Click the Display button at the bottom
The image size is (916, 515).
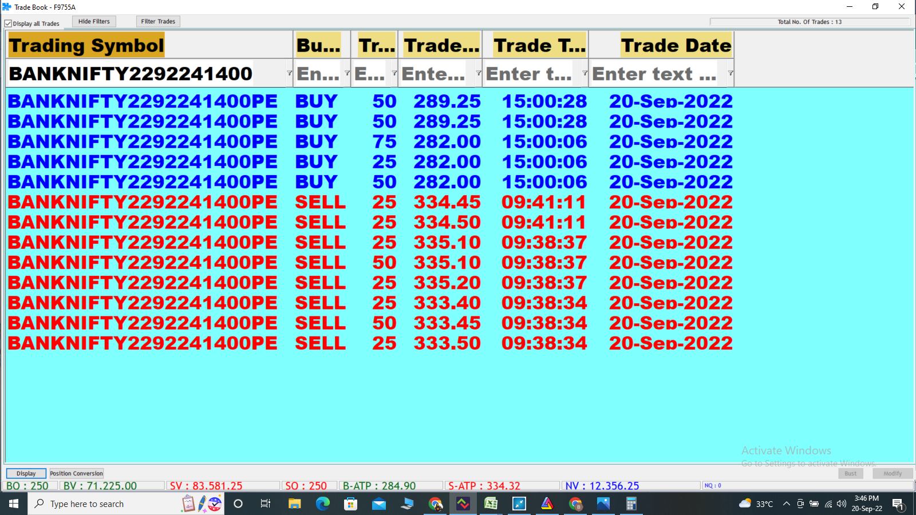26,473
